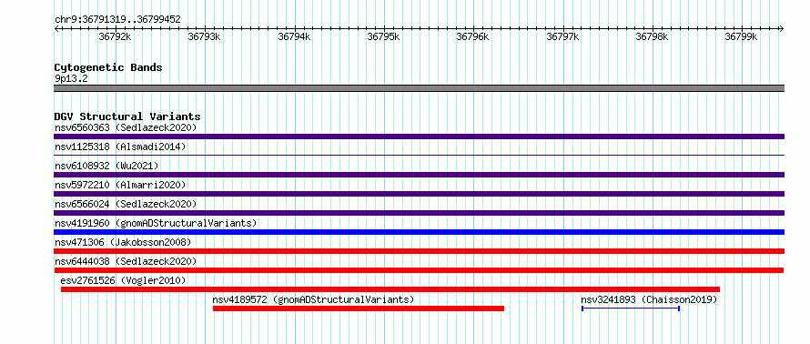This screenshot has height=344, width=810.
Task: Click the thin purple line of nsv1125318
Action: click(419, 155)
